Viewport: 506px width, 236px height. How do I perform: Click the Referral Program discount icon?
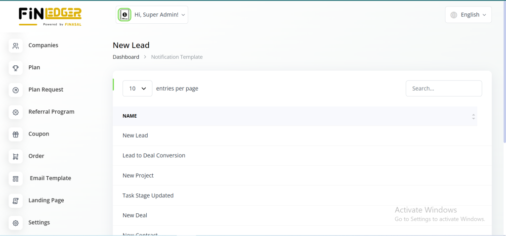point(16,112)
